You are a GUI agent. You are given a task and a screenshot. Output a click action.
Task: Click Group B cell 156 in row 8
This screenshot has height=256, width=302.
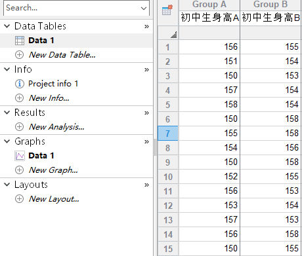[x=270, y=148]
